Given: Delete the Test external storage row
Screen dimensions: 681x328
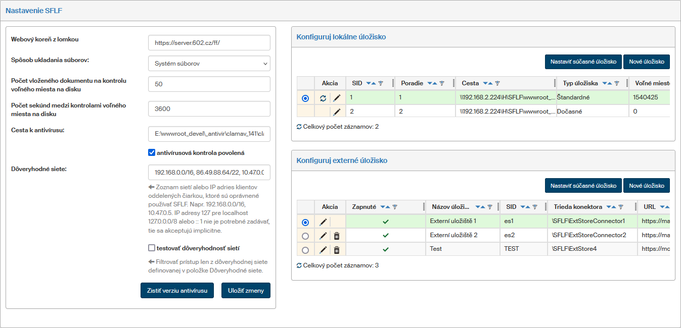Looking at the screenshot, I should pos(337,249).
